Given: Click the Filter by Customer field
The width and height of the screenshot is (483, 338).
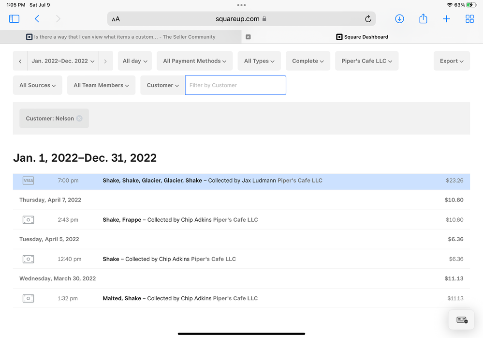Looking at the screenshot, I should click(x=235, y=85).
